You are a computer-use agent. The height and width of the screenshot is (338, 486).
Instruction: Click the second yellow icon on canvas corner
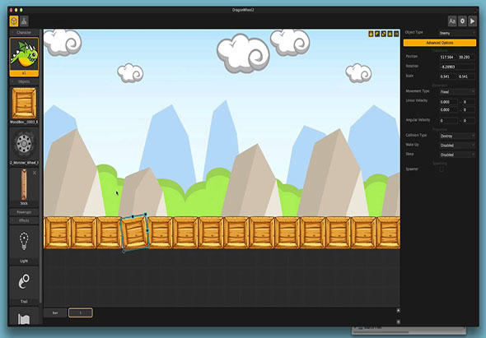pyautogui.click(x=377, y=34)
